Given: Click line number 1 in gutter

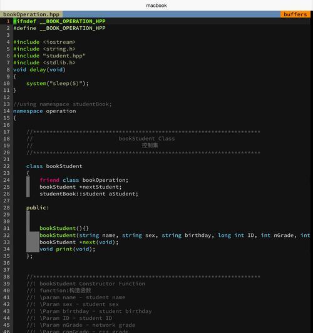Looking at the screenshot, I should pyautogui.click(x=8, y=21).
